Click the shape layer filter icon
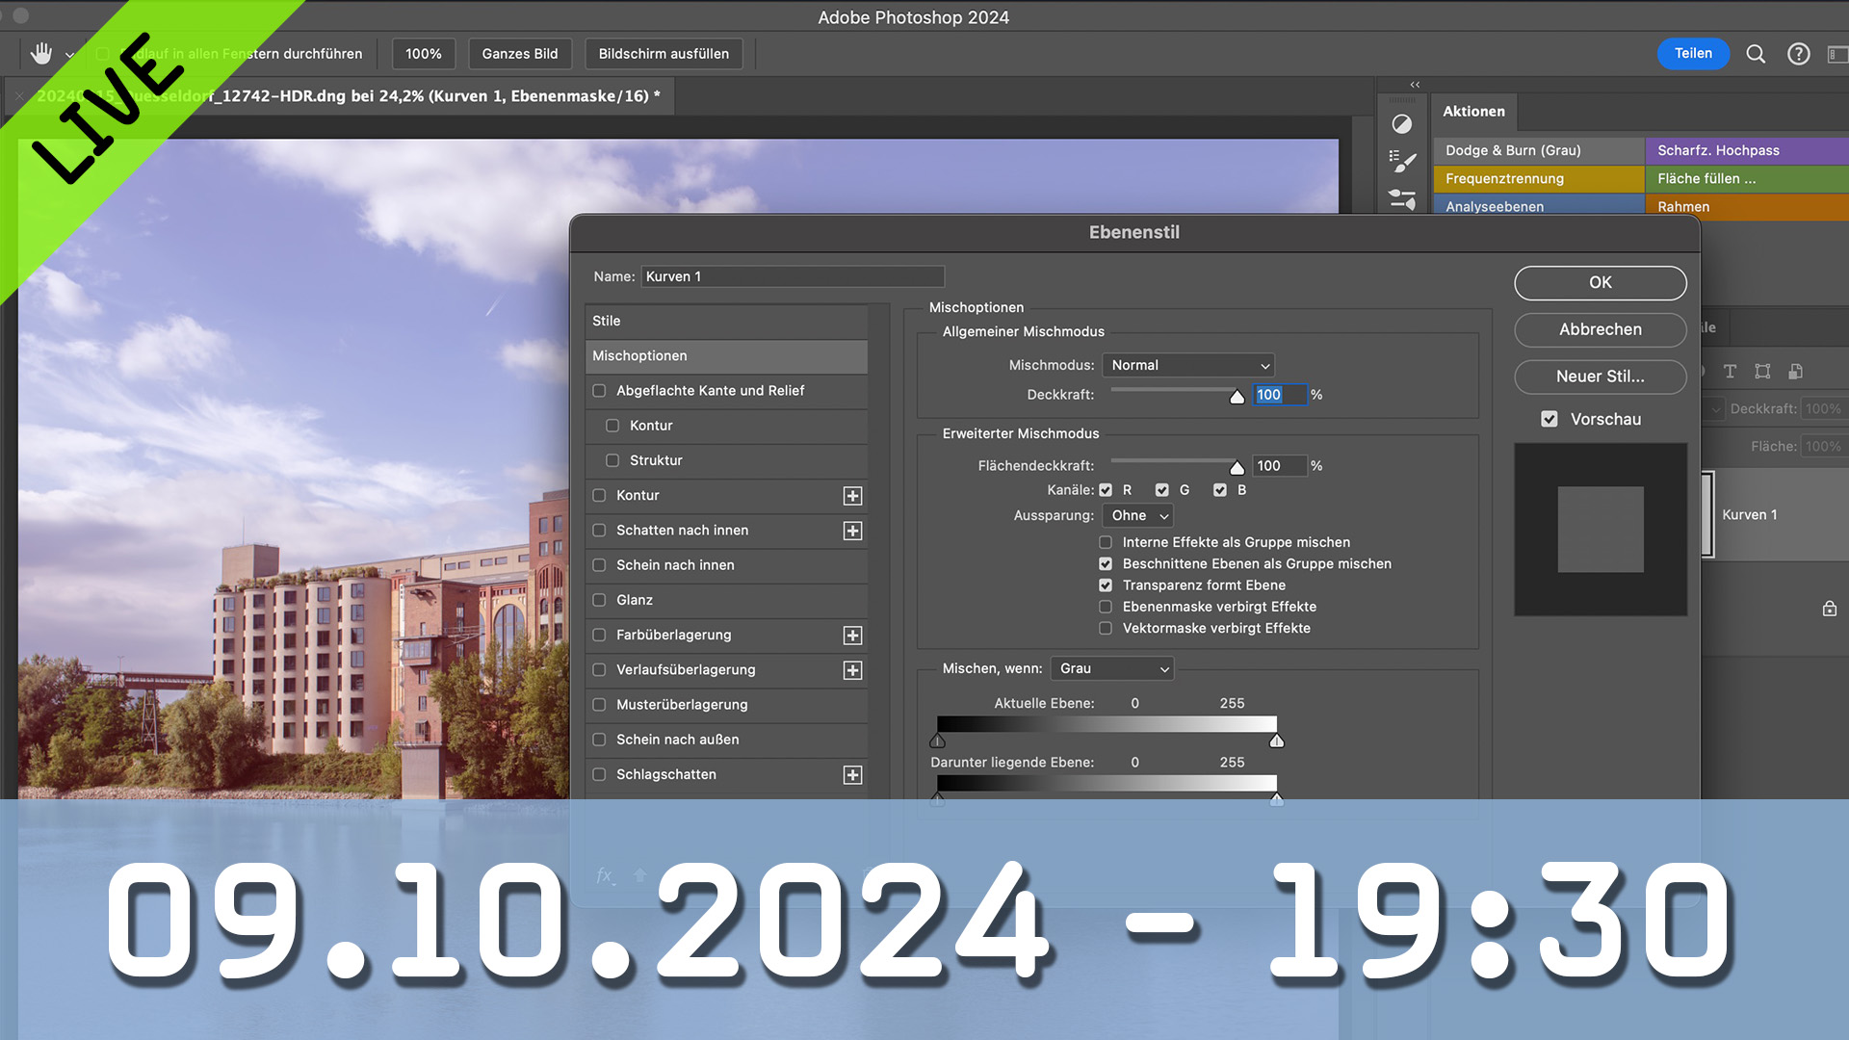This screenshot has width=1849, height=1040. coord(1762,372)
